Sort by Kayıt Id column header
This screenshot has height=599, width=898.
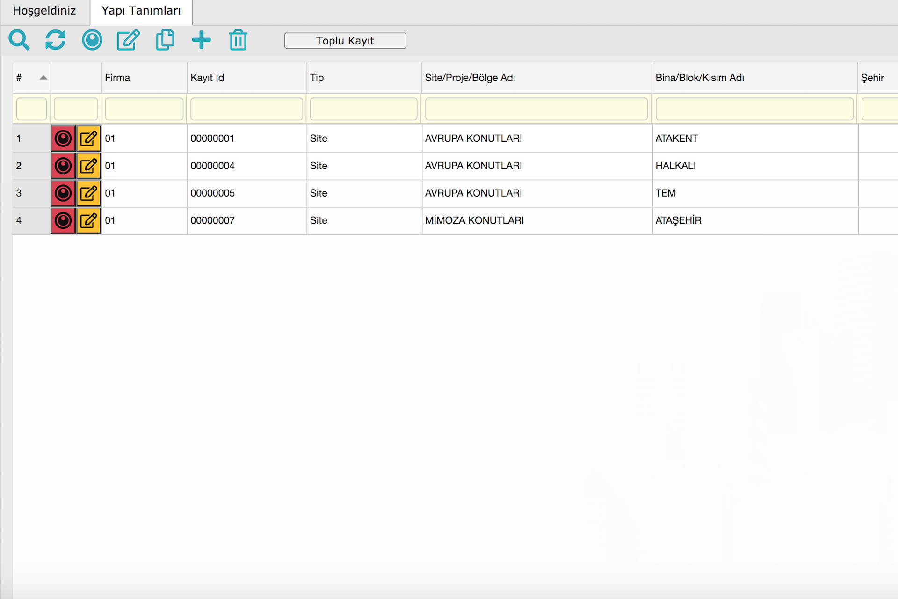207,78
